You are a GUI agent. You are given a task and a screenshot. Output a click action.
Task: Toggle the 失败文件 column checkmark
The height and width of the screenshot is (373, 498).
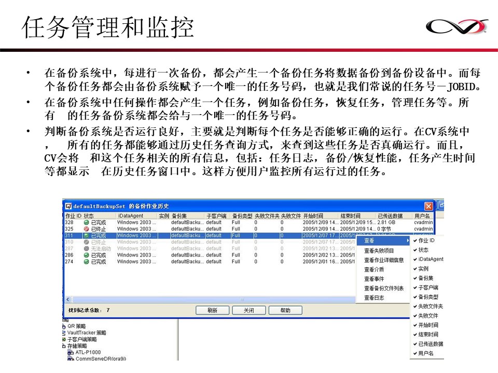pos(415,316)
